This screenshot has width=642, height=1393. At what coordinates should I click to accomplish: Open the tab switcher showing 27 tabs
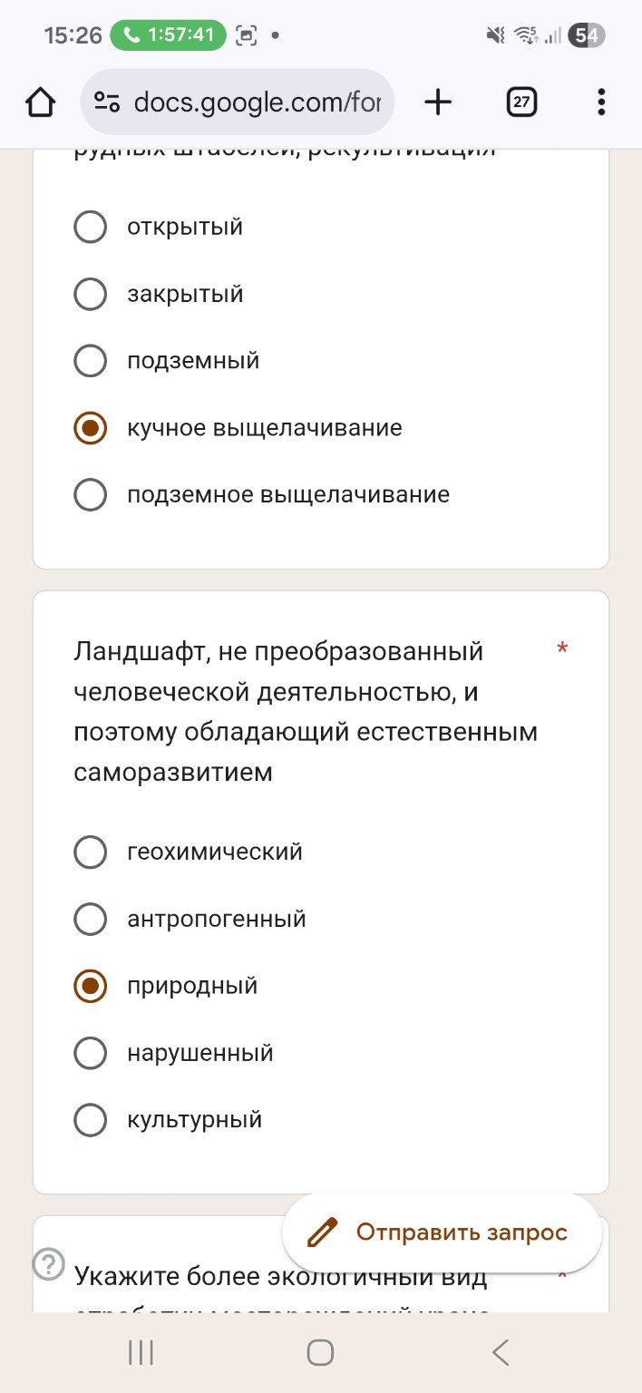coord(521,102)
